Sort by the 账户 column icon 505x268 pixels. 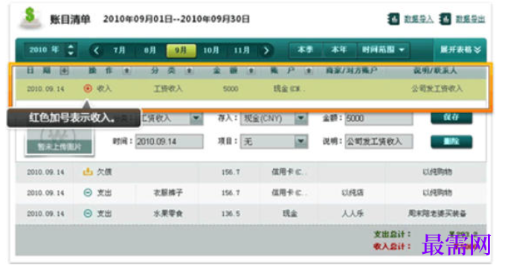[309, 71]
